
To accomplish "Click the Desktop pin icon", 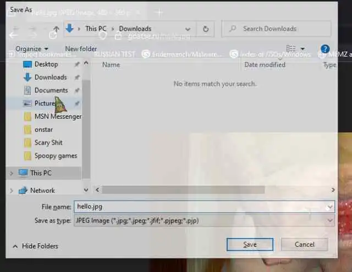I will tap(77, 64).
